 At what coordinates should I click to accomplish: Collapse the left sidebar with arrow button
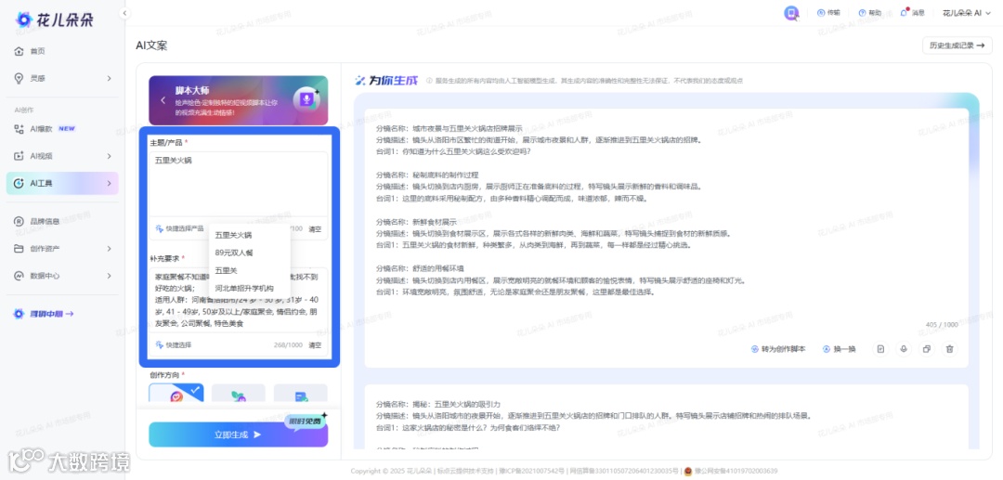coord(124,13)
